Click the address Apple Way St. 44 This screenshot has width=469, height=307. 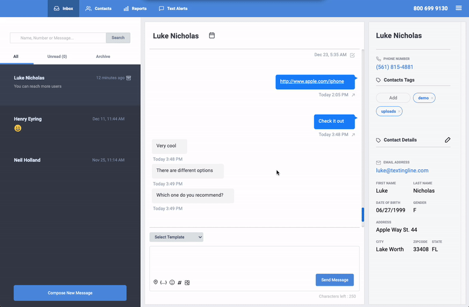tap(396, 230)
